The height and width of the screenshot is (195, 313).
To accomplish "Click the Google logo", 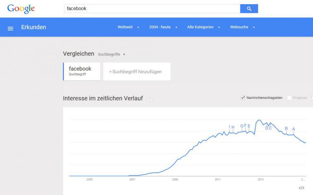I will coord(21,9).
